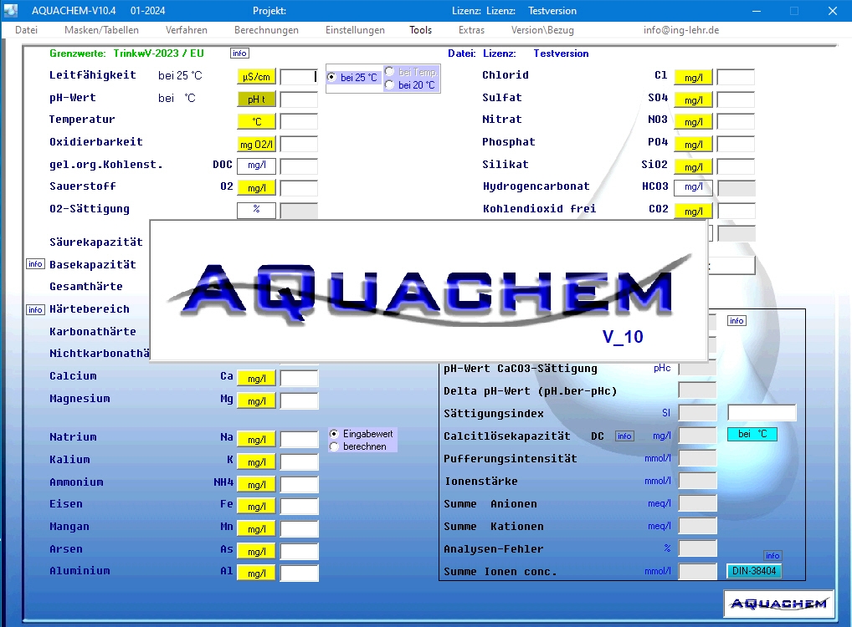Click the mg/l unit button for DOC
Image resolution: width=852 pixels, height=627 pixels.
point(256,165)
